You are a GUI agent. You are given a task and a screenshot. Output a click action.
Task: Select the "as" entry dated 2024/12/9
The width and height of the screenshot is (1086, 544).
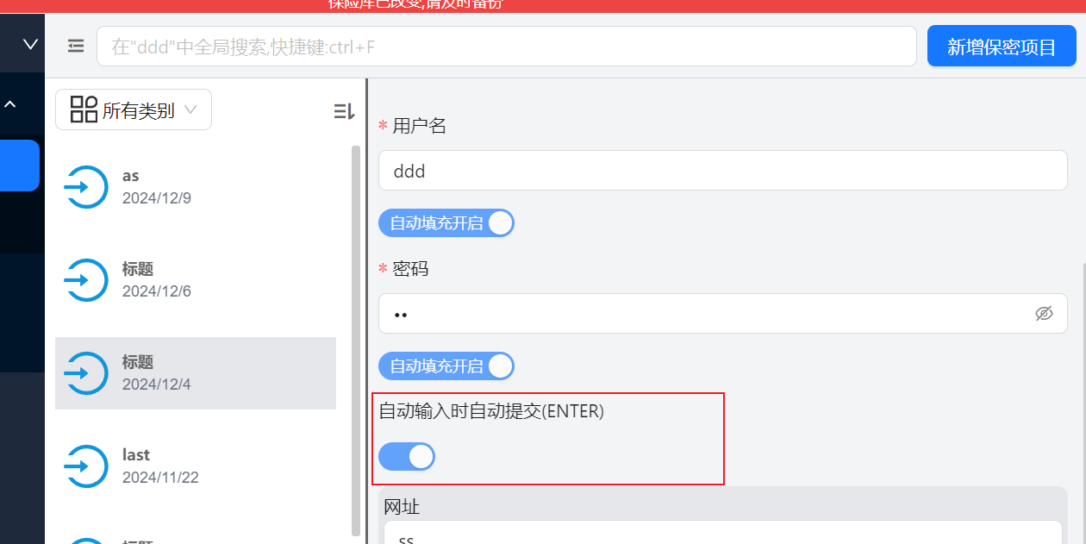coord(195,187)
